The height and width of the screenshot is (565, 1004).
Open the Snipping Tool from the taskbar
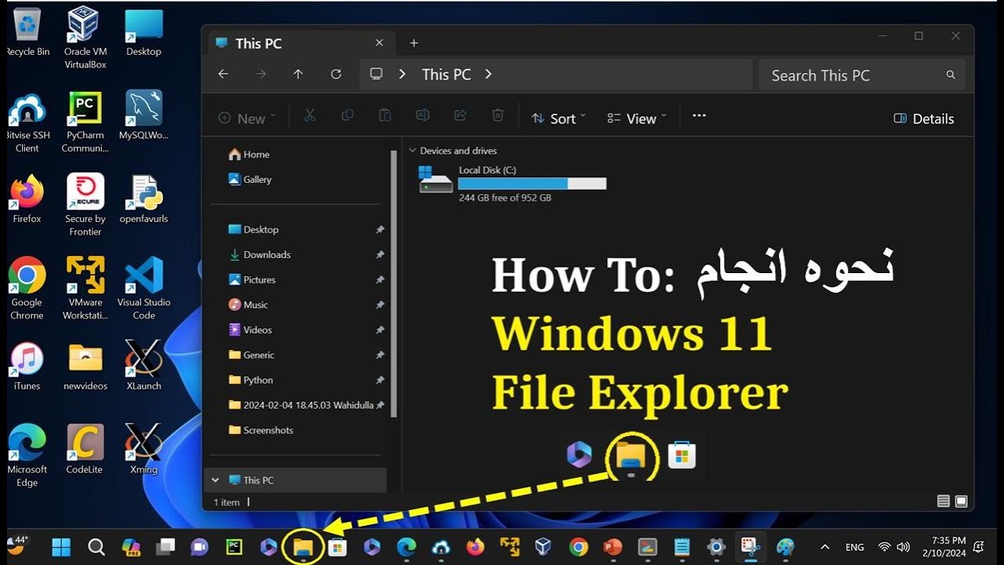[749, 546]
